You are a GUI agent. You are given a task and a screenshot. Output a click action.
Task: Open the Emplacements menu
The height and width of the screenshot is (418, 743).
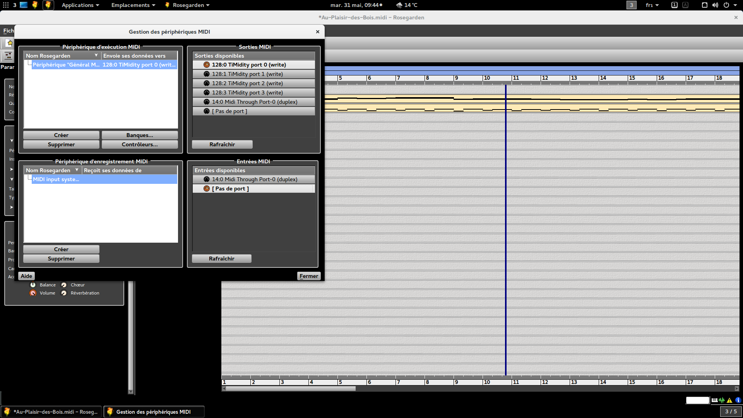pos(133,5)
